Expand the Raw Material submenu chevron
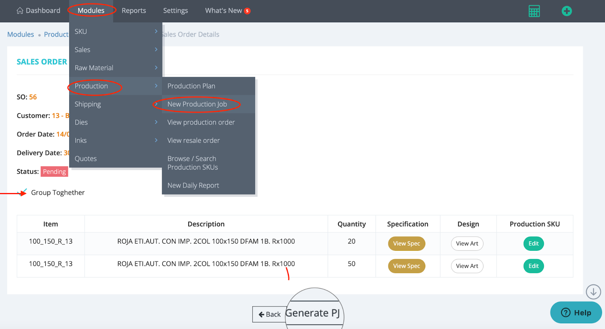The image size is (605, 329). [156, 68]
